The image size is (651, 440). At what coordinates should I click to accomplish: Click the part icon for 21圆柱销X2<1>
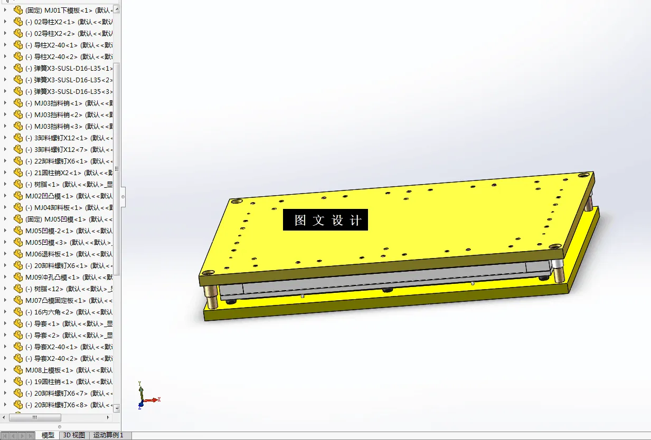18,173
